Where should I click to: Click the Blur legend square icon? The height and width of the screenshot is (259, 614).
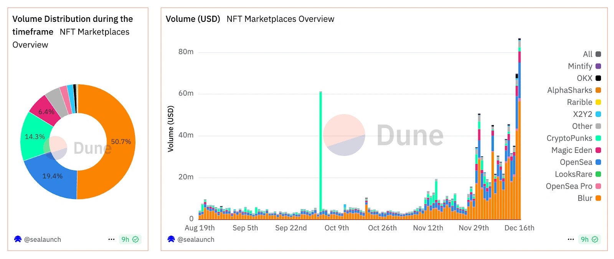click(x=598, y=198)
